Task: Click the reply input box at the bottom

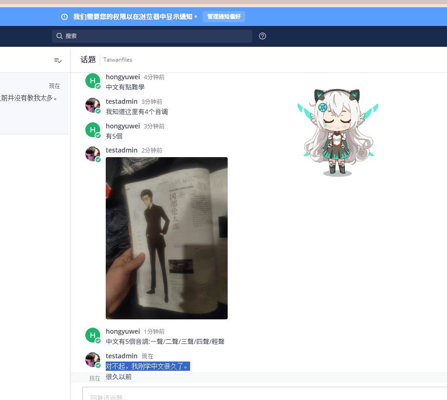Action: [x=260, y=396]
